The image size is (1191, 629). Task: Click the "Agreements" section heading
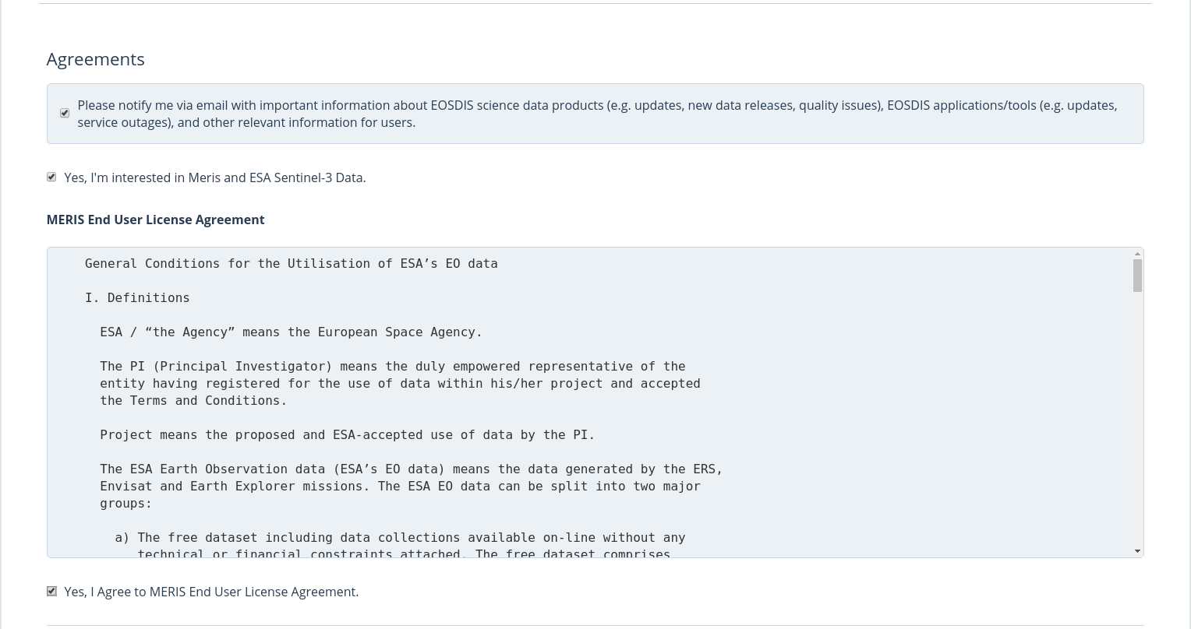95,59
